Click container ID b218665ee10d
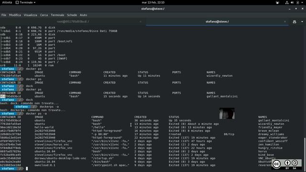The image size is (306, 172). (11, 165)
